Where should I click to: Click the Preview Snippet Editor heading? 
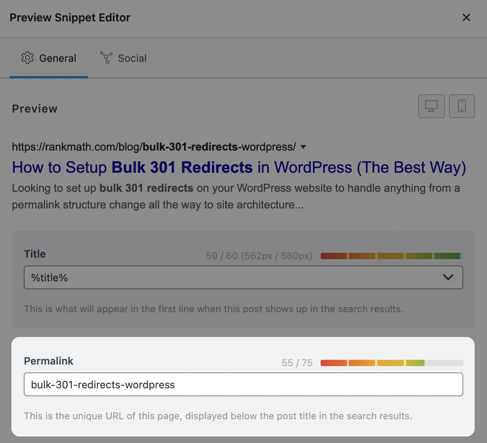point(70,17)
